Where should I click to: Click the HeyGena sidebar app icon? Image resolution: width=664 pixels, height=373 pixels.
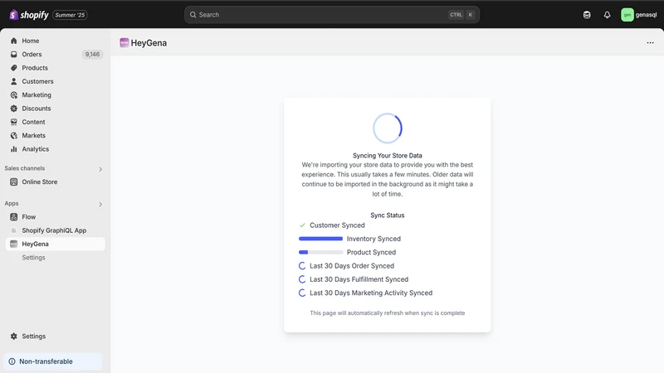tap(13, 244)
